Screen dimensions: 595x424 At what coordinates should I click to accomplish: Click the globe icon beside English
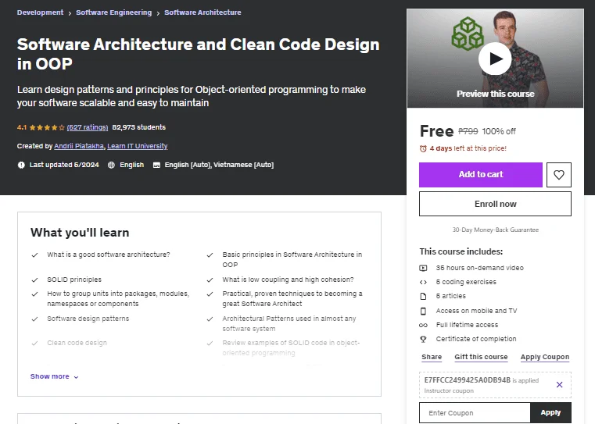pyautogui.click(x=111, y=165)
